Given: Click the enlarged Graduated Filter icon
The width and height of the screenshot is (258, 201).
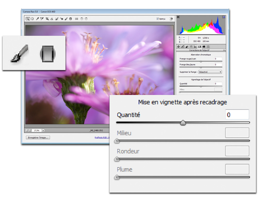Looking at the screenshot, I should pos(48,54).
